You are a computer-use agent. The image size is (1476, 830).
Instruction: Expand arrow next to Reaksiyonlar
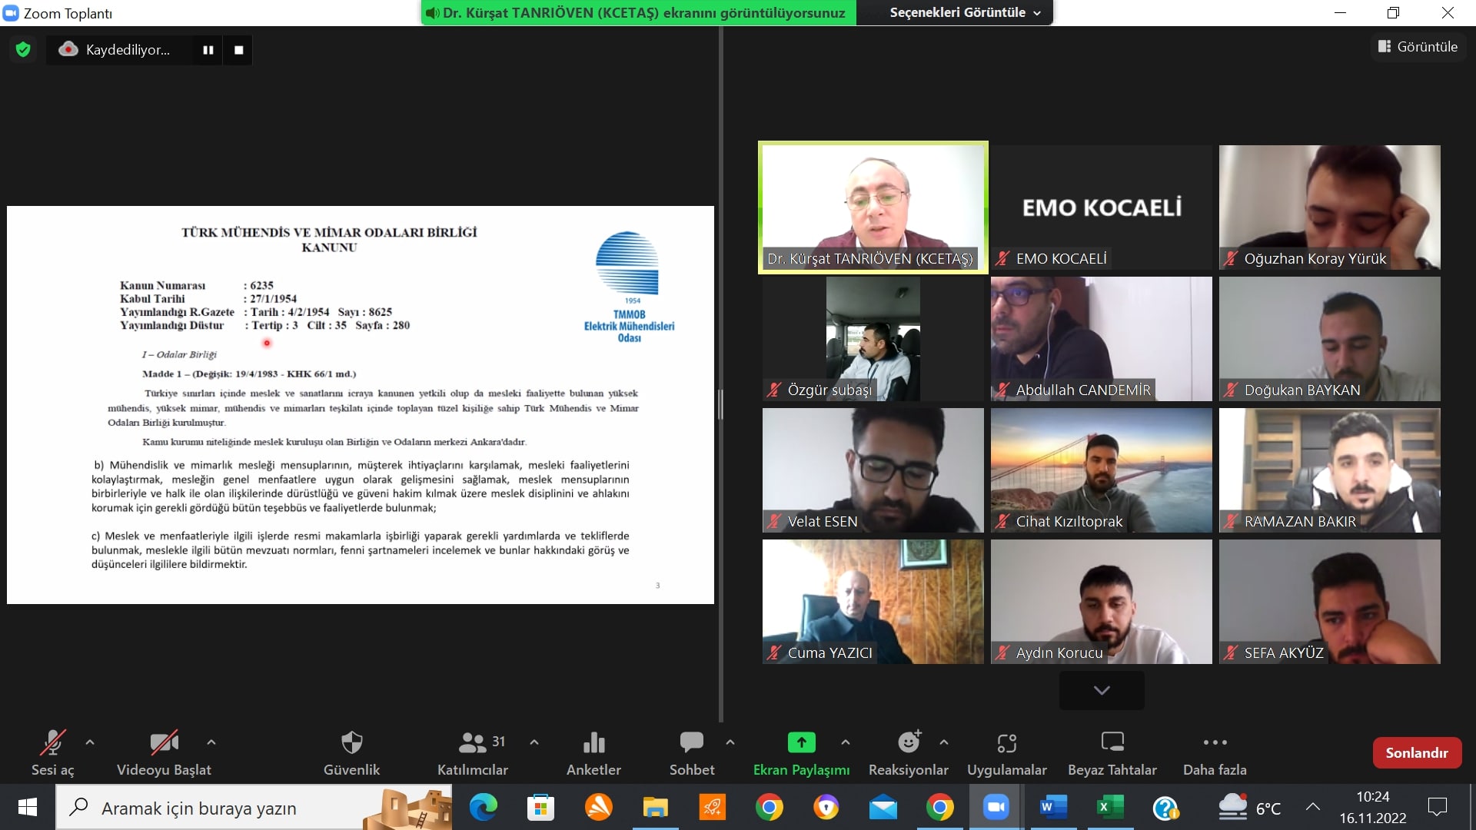click(x=944, y=742)
